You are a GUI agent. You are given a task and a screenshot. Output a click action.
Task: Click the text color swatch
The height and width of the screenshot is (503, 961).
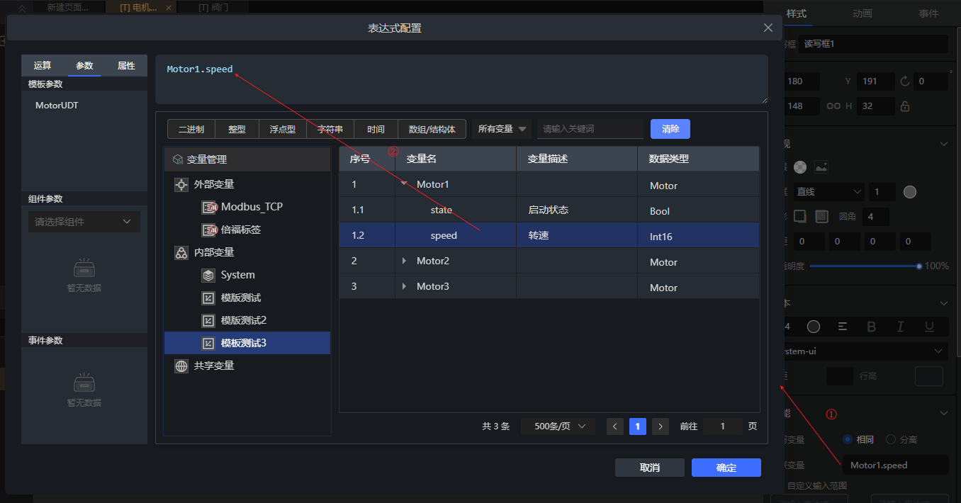pos(814,327)
